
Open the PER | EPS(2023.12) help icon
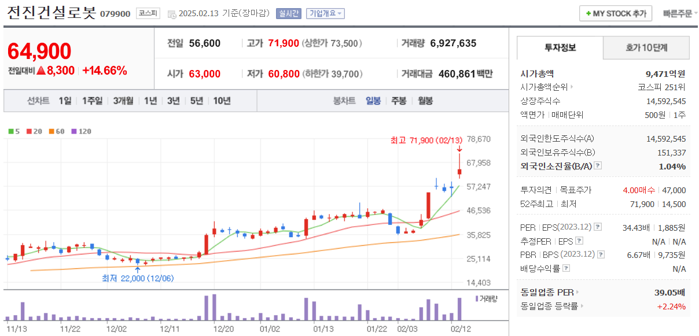click(598, 227)
